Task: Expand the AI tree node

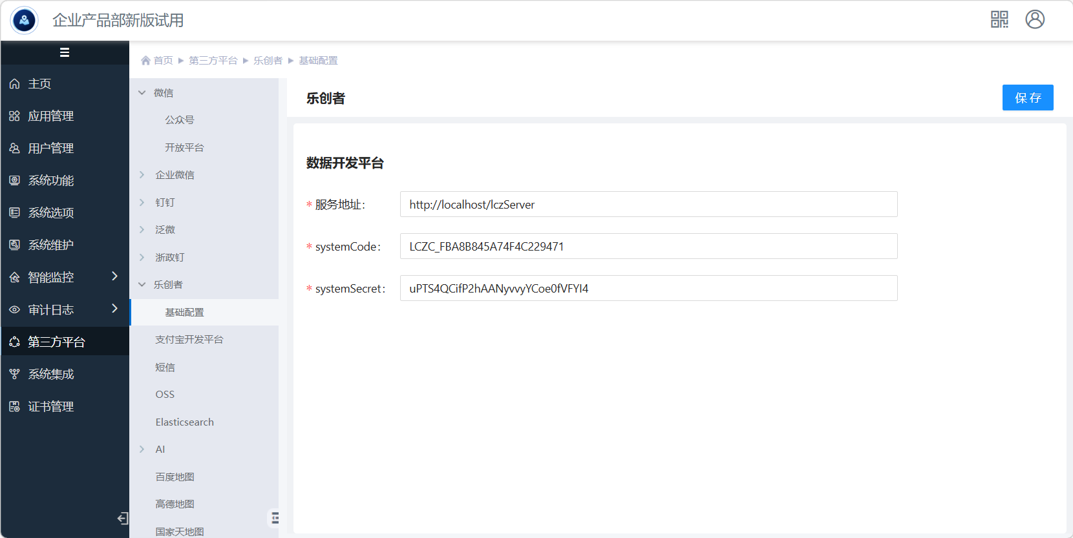Action: point(142,450)
